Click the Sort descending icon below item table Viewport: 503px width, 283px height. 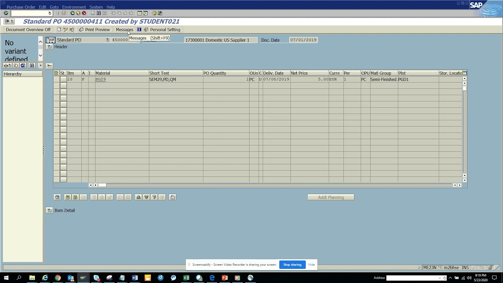click(x=146, y=197)
